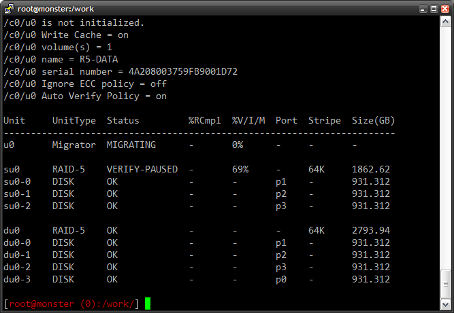Viewport: 454px width, 313px height.
Task: Minimize the root@monster terminal window
Action: click(423, 9)
